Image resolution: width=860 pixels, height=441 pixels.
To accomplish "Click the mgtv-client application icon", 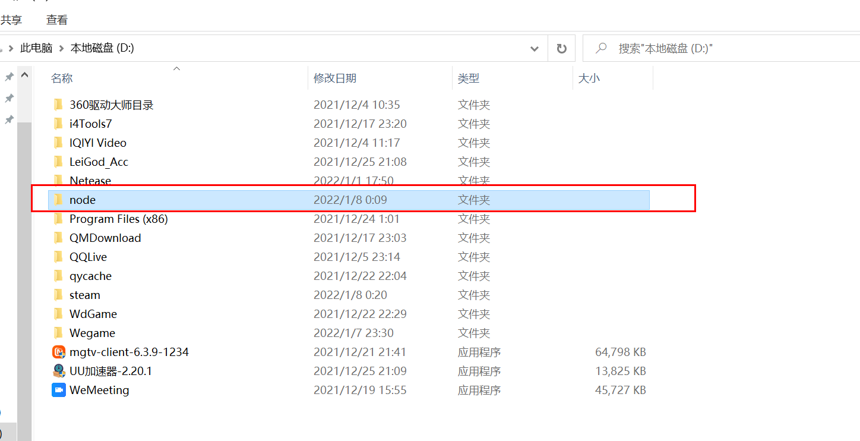I will pyautogui.click(x=58, y=352).
